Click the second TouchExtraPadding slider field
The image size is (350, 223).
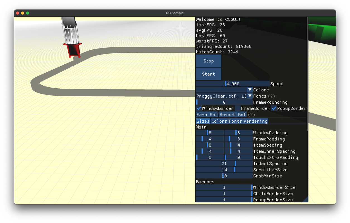tap(238, 157)
